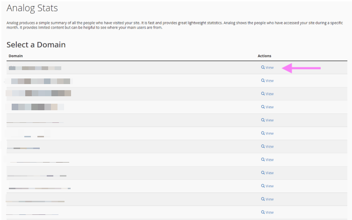Open the View link for the seventh domain
The height and width of the screenshot is (220, 352).
click(269, 147)
